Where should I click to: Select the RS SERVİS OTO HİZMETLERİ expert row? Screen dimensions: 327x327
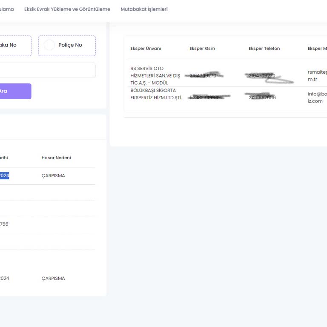point(155,75)
